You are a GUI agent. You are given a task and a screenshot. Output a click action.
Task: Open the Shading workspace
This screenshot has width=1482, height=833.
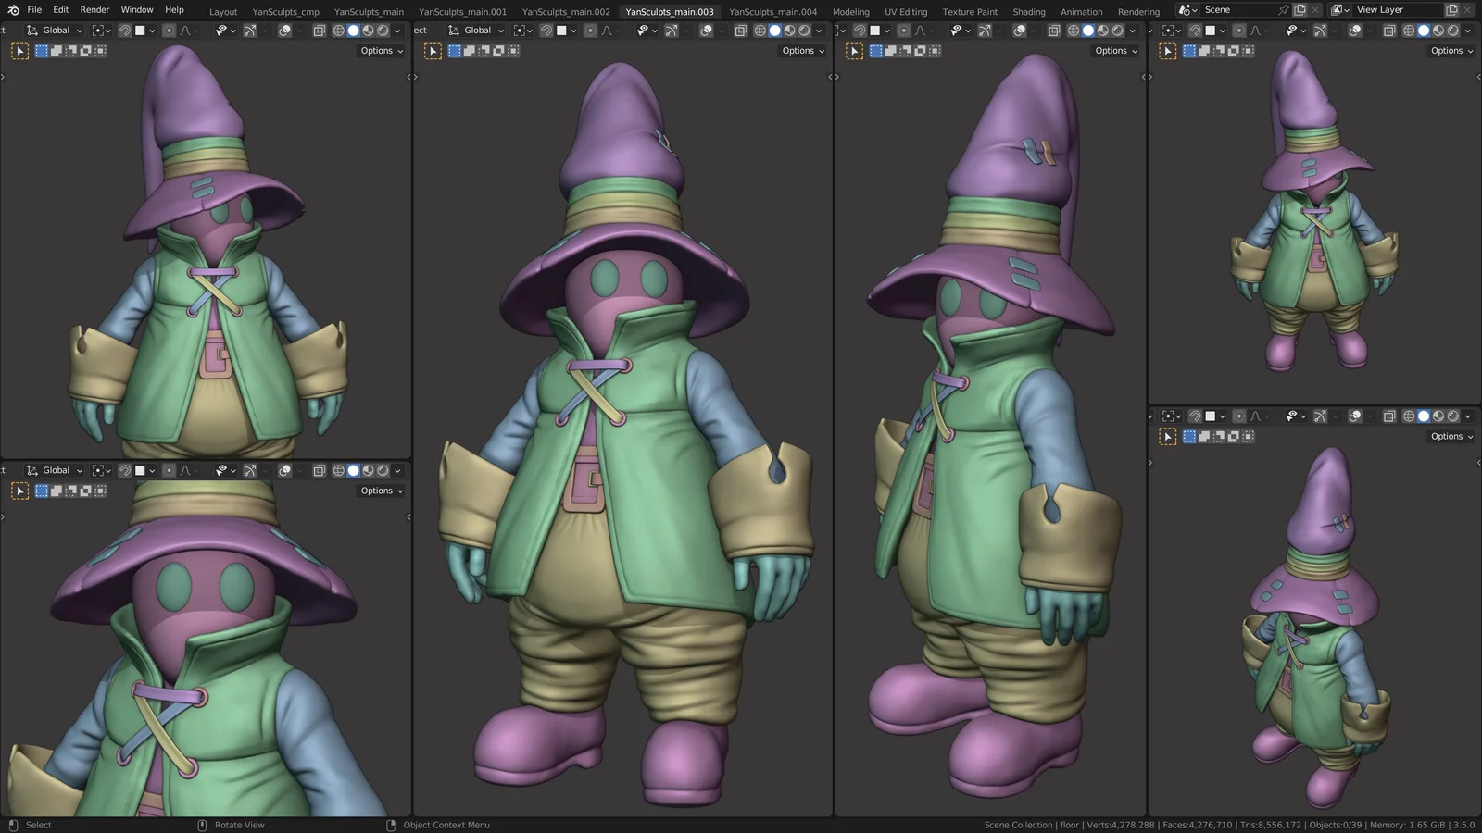click(x=1028, y=11)
